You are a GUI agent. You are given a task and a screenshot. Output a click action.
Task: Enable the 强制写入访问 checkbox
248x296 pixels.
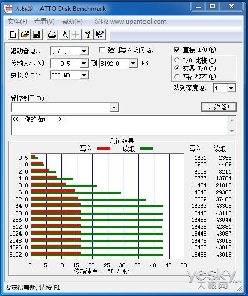(x=102, y=50)
